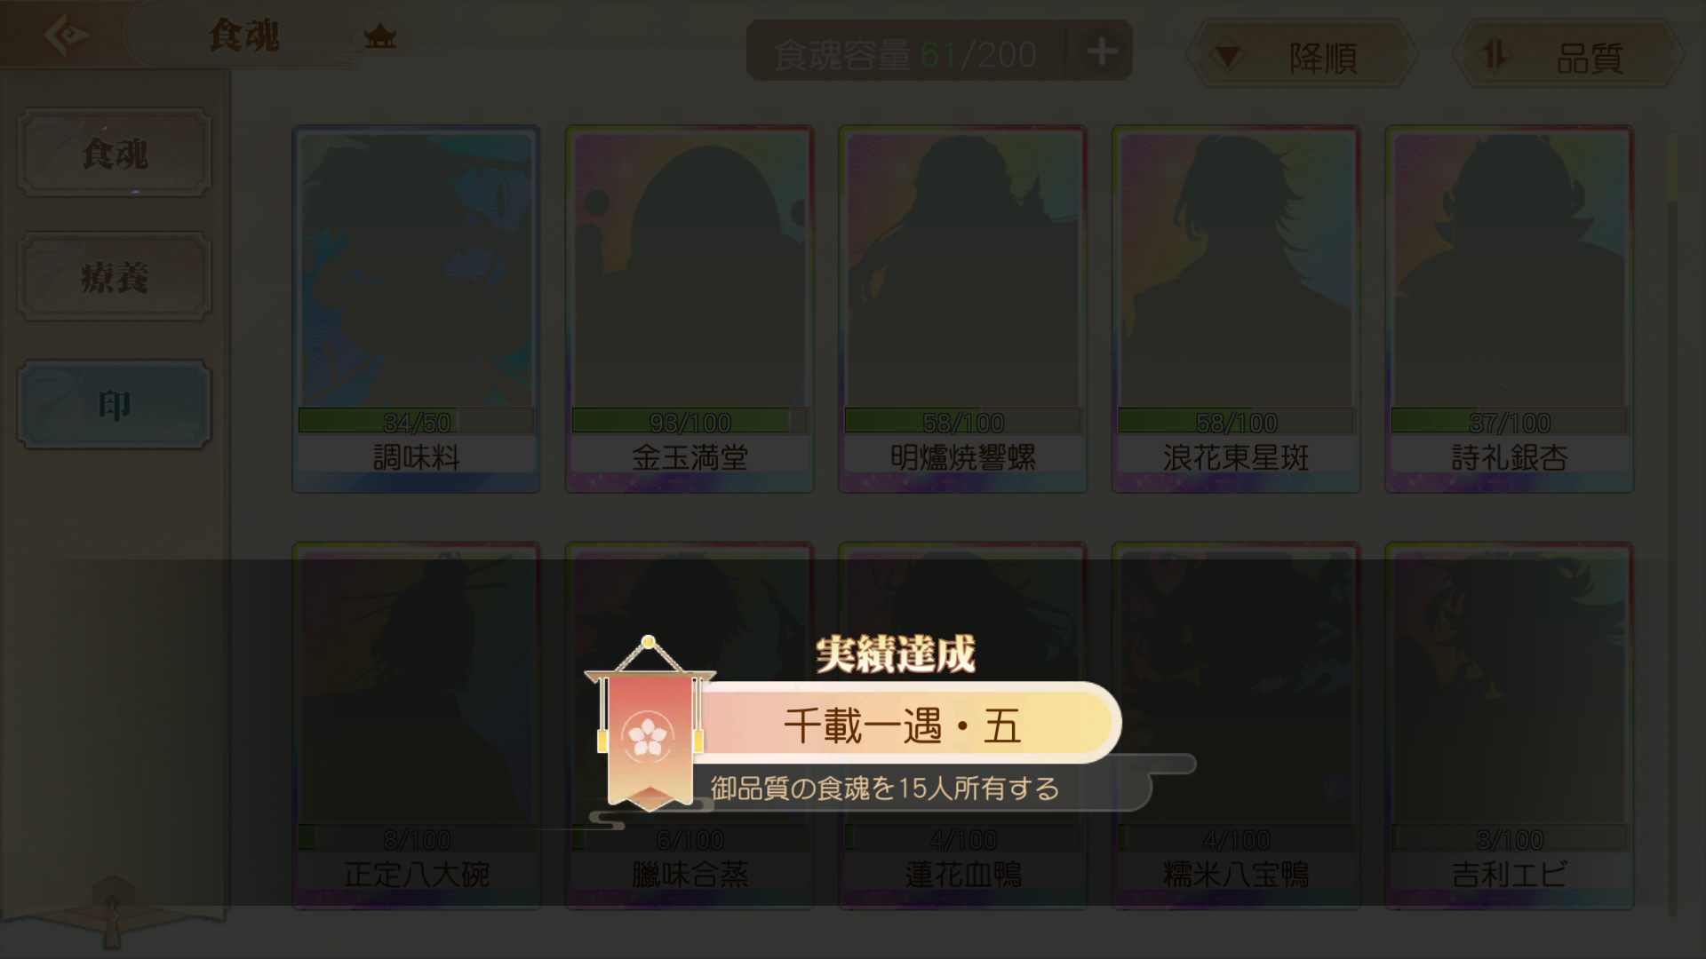Tap the 千載一遇・五 achievement title

pos(901,725)
